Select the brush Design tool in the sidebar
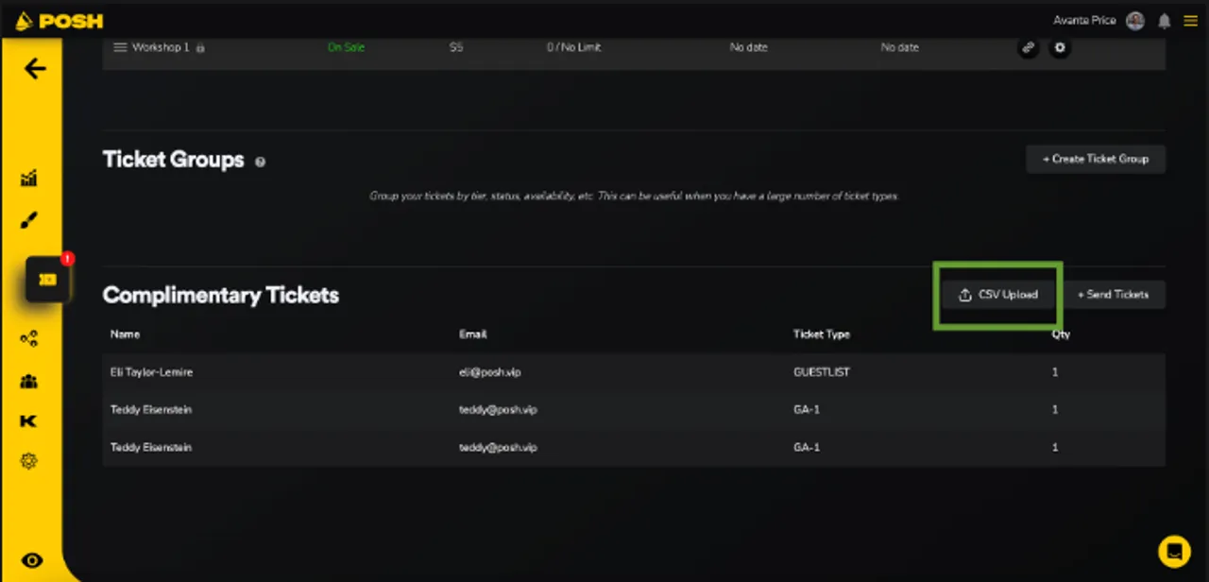 (x=28, y=219)
